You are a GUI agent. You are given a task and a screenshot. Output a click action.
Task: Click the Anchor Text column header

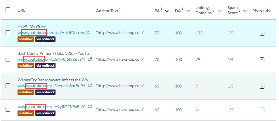point(107,11)
